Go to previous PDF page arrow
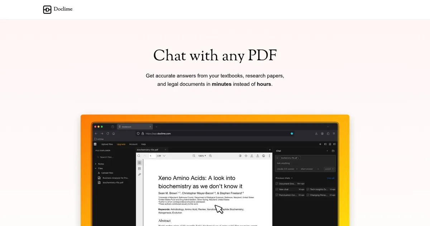This screenshot has height=226, width=430. coord(144,156)
